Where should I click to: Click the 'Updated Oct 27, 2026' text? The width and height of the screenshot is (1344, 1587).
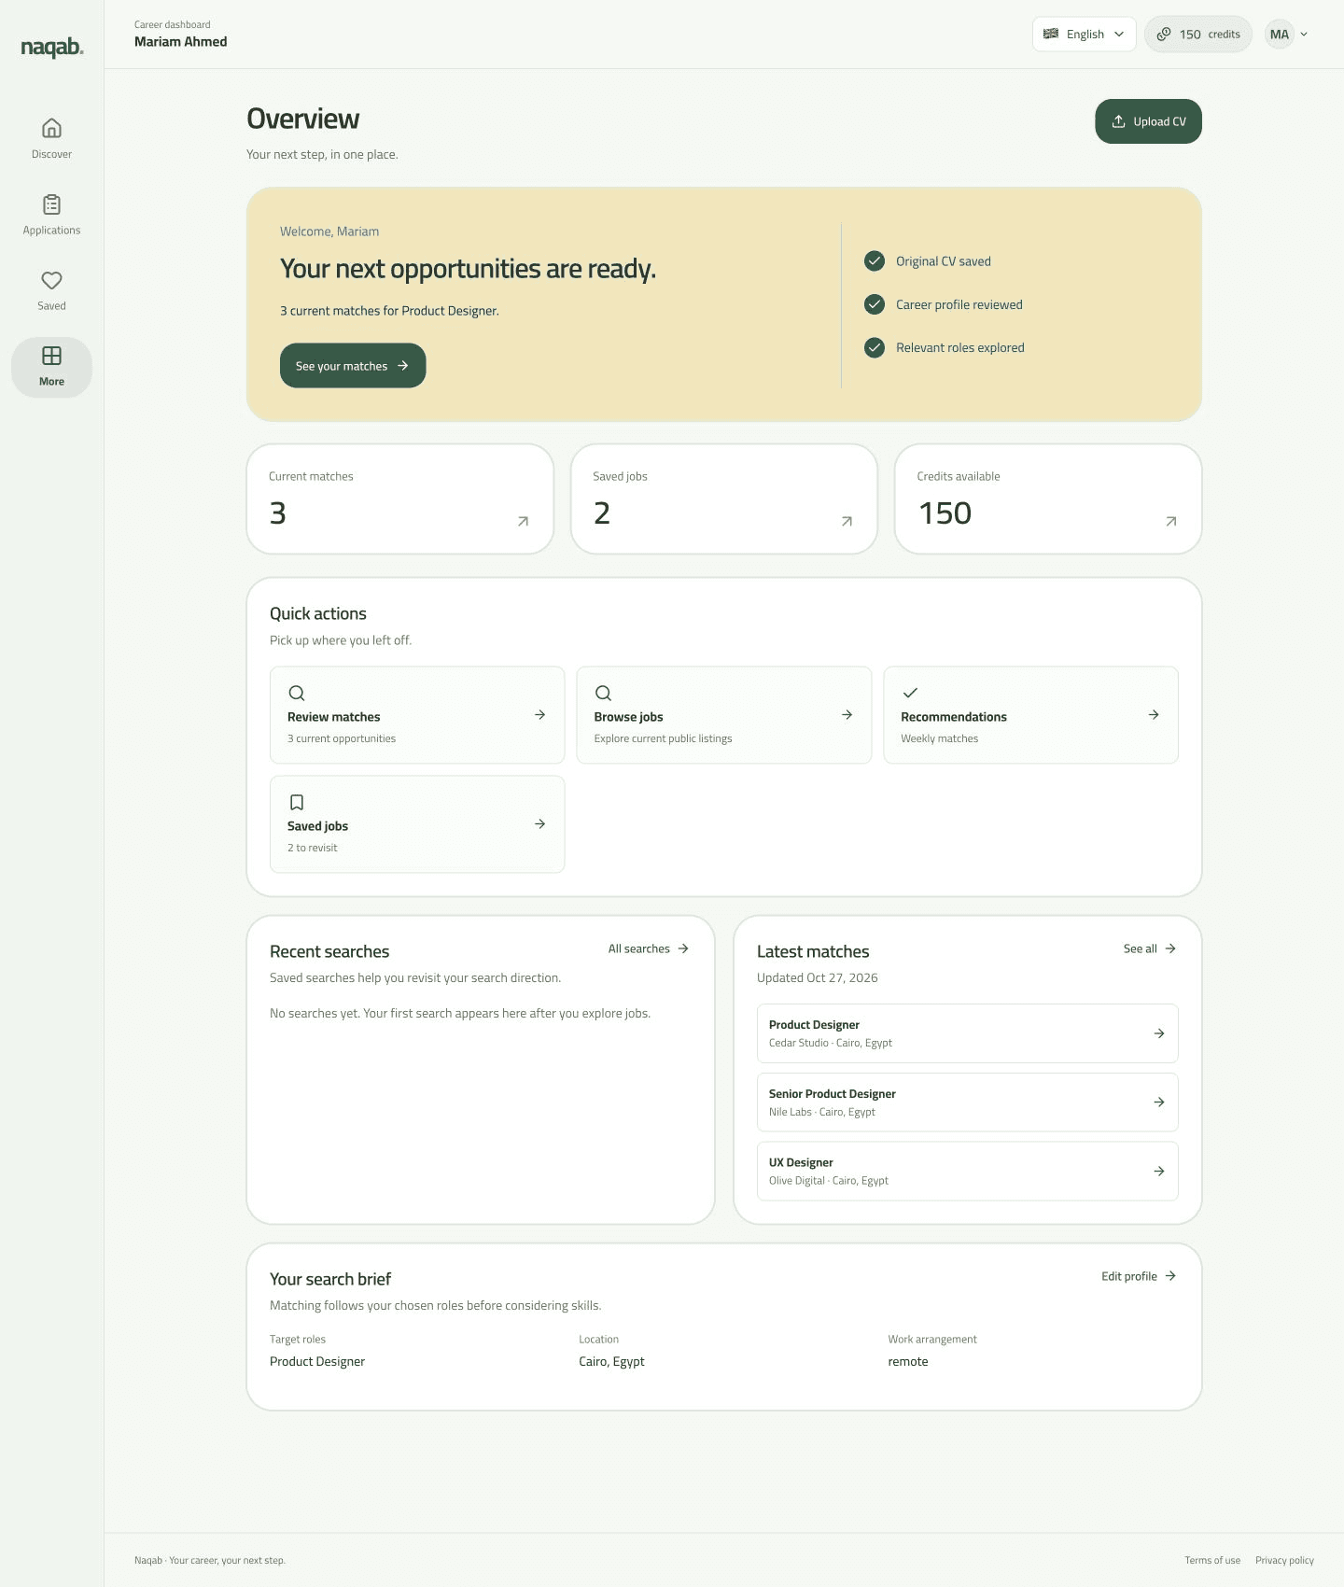817,977
